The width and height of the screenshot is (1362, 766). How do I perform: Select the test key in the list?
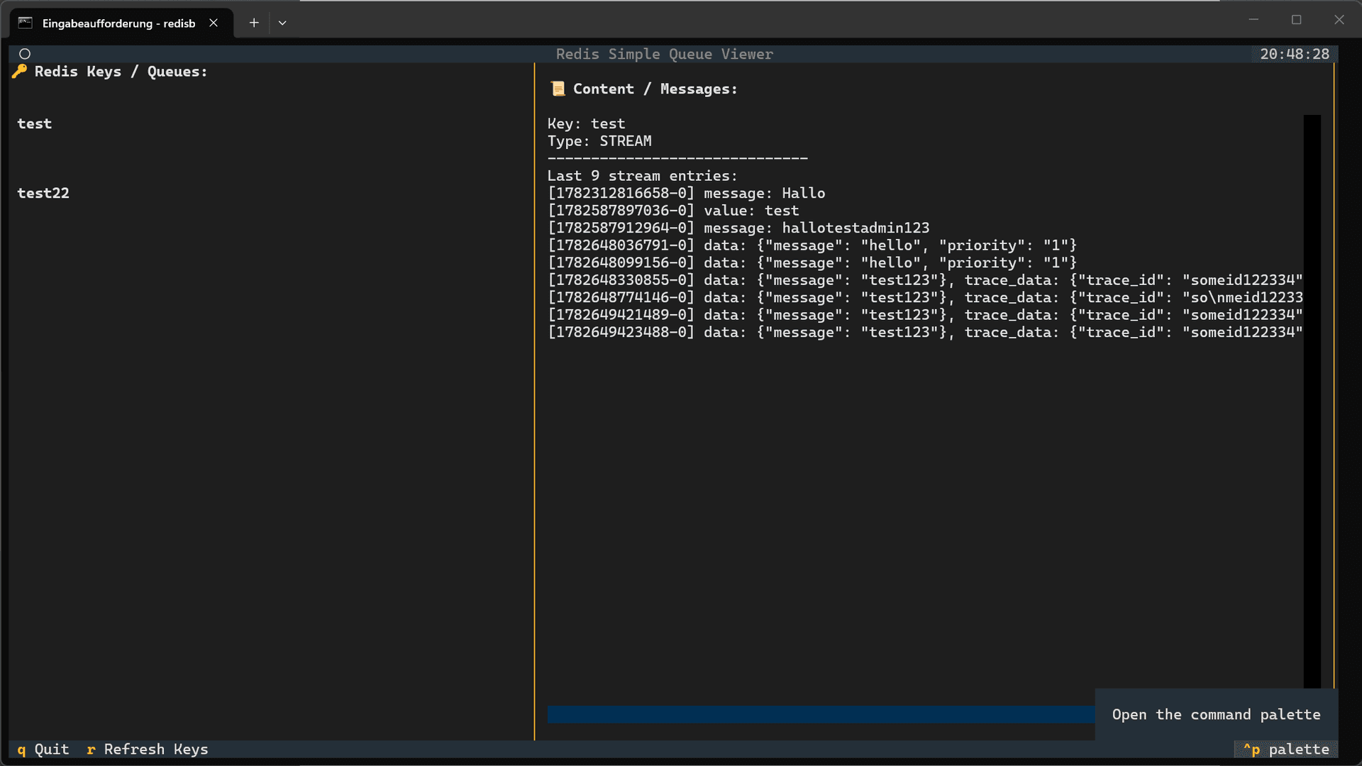click(x=35, y=123)
